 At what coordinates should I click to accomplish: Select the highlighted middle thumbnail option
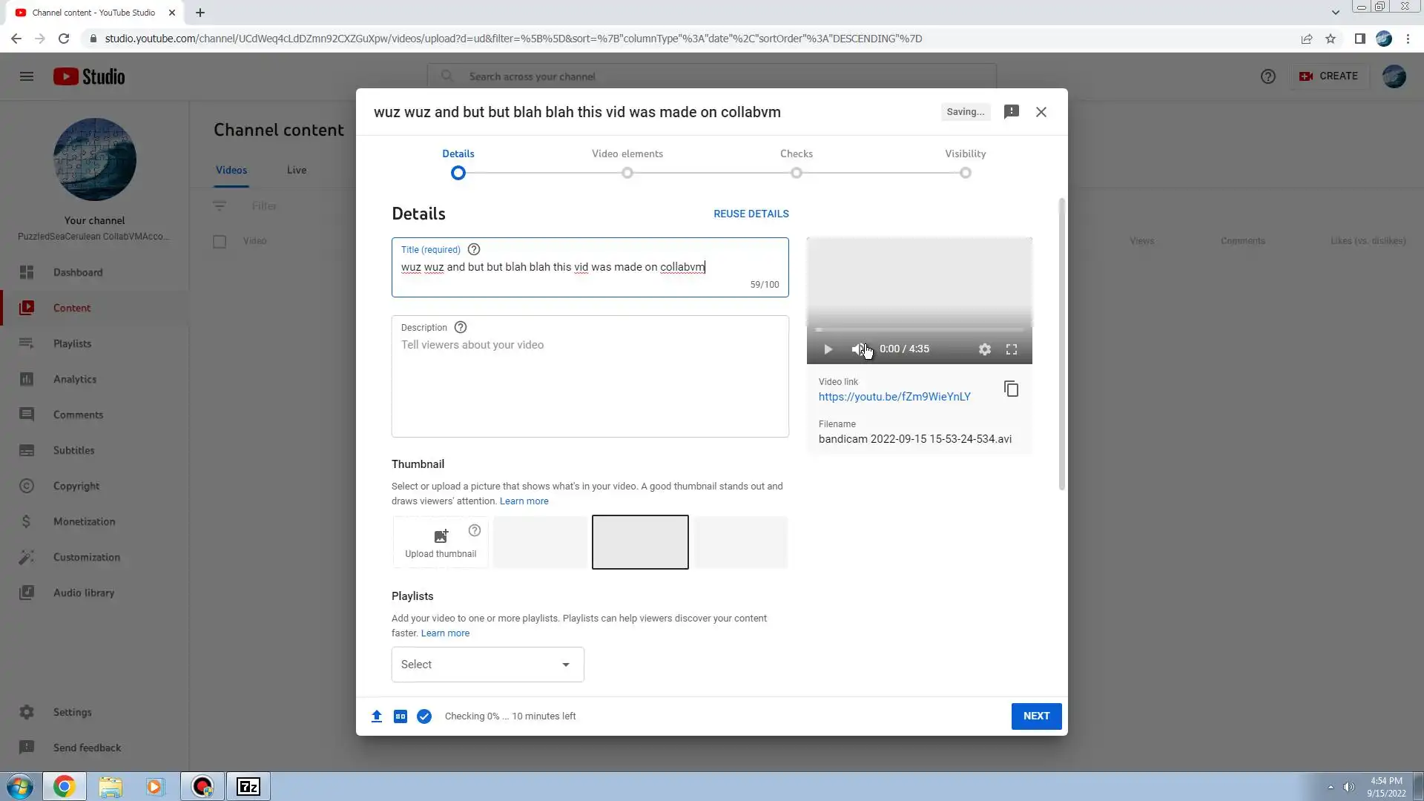point(639,542)
